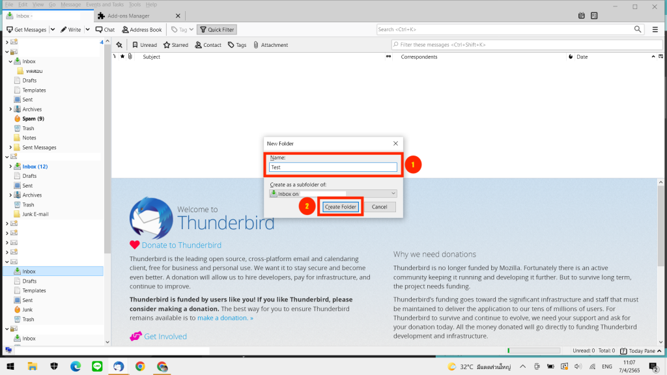
Task: Open the Message menu
Action: pyautogui.click(x=70, y=5)
